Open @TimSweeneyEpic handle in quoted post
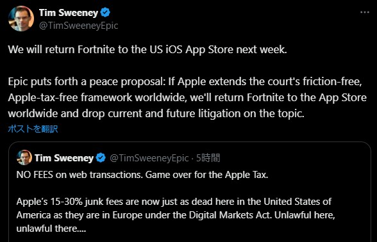The image size is (377, 242). pyautogui.click(x=149, y=158)
